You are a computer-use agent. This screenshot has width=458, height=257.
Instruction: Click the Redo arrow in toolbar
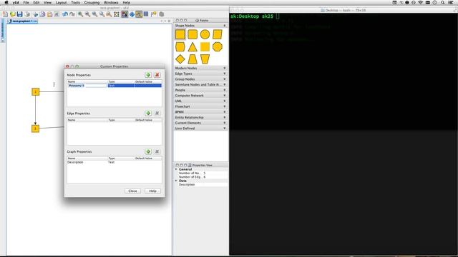coord(72,14)
